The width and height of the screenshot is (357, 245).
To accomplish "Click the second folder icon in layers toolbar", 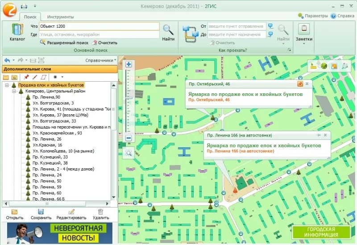I will (14, 77).
